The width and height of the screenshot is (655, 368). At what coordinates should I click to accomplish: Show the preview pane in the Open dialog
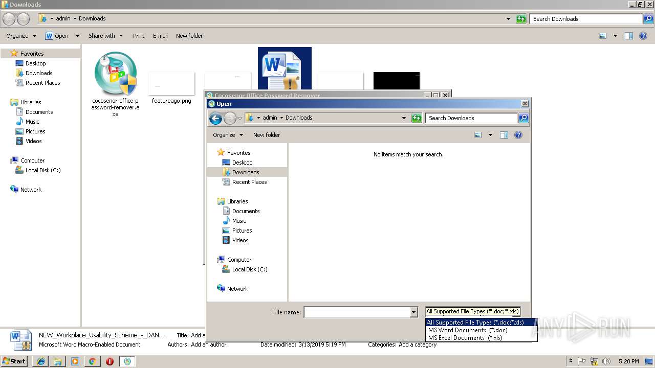(504, 135)
